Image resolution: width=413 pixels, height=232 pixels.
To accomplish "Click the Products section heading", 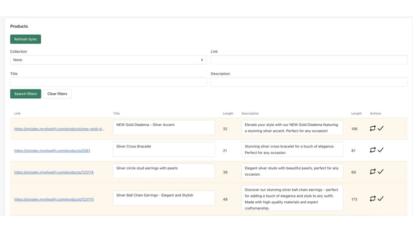I will click(x=19, y=26).
